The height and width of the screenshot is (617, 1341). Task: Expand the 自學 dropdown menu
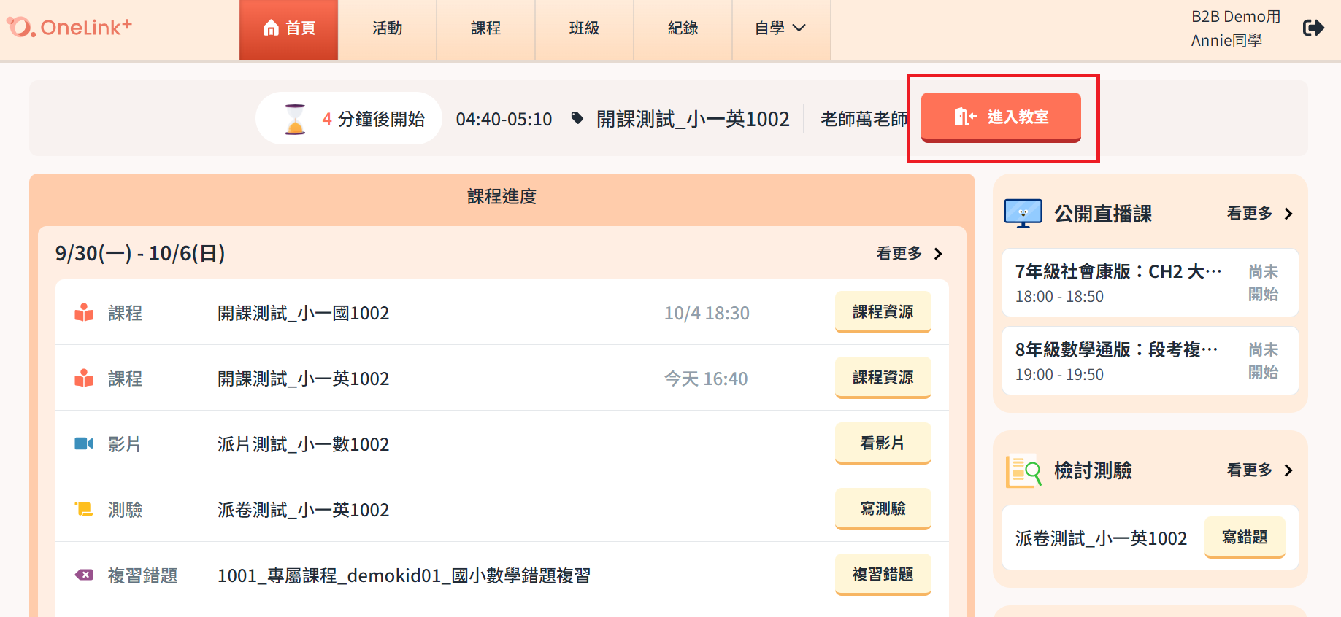[x=781, y=29]
